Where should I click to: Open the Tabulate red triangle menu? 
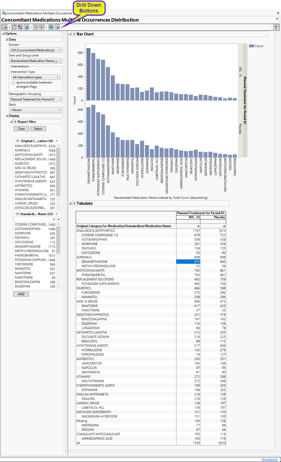click(74, 203)
